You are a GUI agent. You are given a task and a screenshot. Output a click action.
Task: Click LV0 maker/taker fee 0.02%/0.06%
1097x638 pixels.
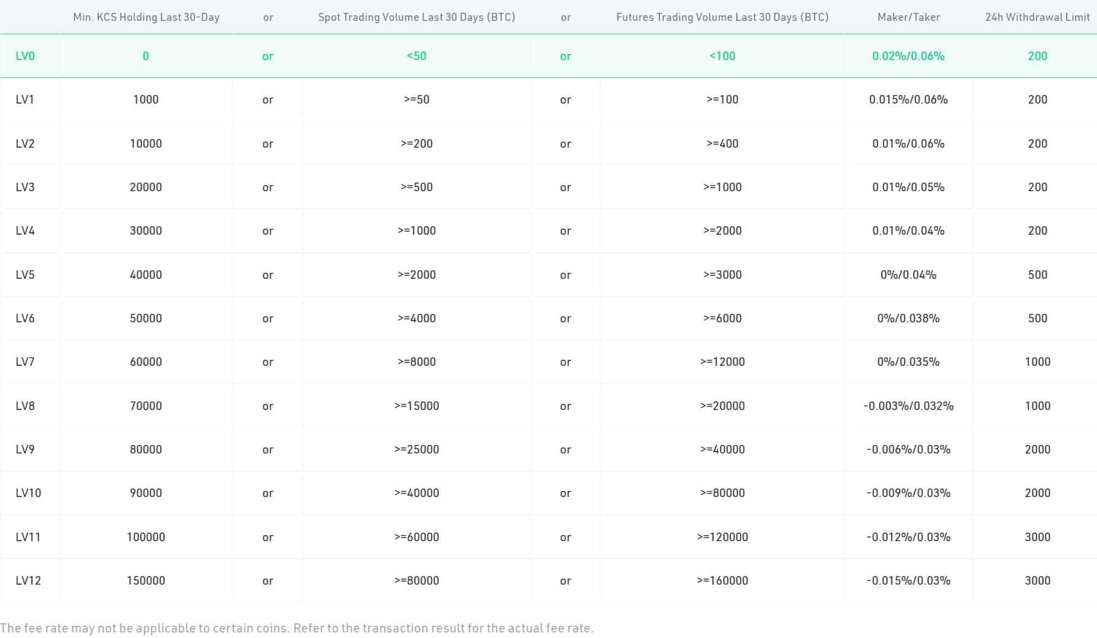click(908, 56)
